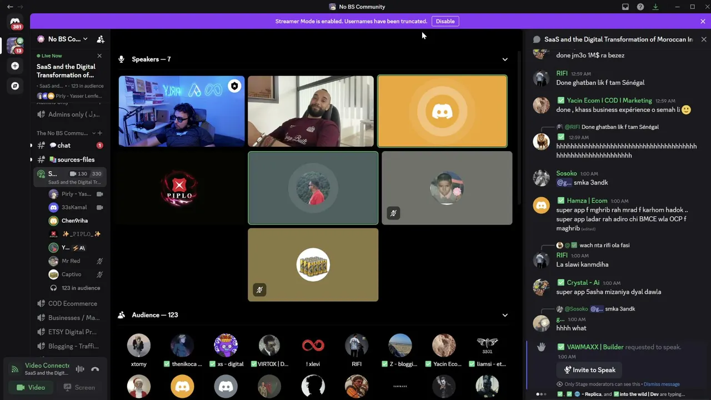Viewport: 711px width, 400px height.
Task: Open xs - digital audience avatar
Action: pyautogui.click(x=226, y=345)
